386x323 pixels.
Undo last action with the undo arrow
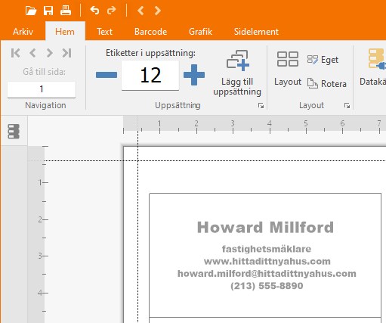point(94,11)
